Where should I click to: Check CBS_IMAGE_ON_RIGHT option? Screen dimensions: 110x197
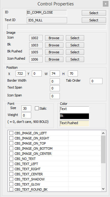11,138
